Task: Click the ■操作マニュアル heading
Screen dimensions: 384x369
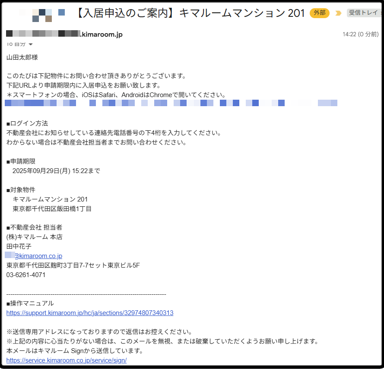Action: pyautogui.click(x=30, y=303)
